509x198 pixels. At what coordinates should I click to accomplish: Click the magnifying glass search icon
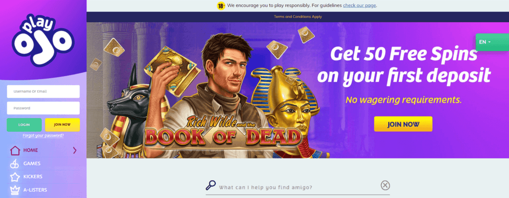211,186
